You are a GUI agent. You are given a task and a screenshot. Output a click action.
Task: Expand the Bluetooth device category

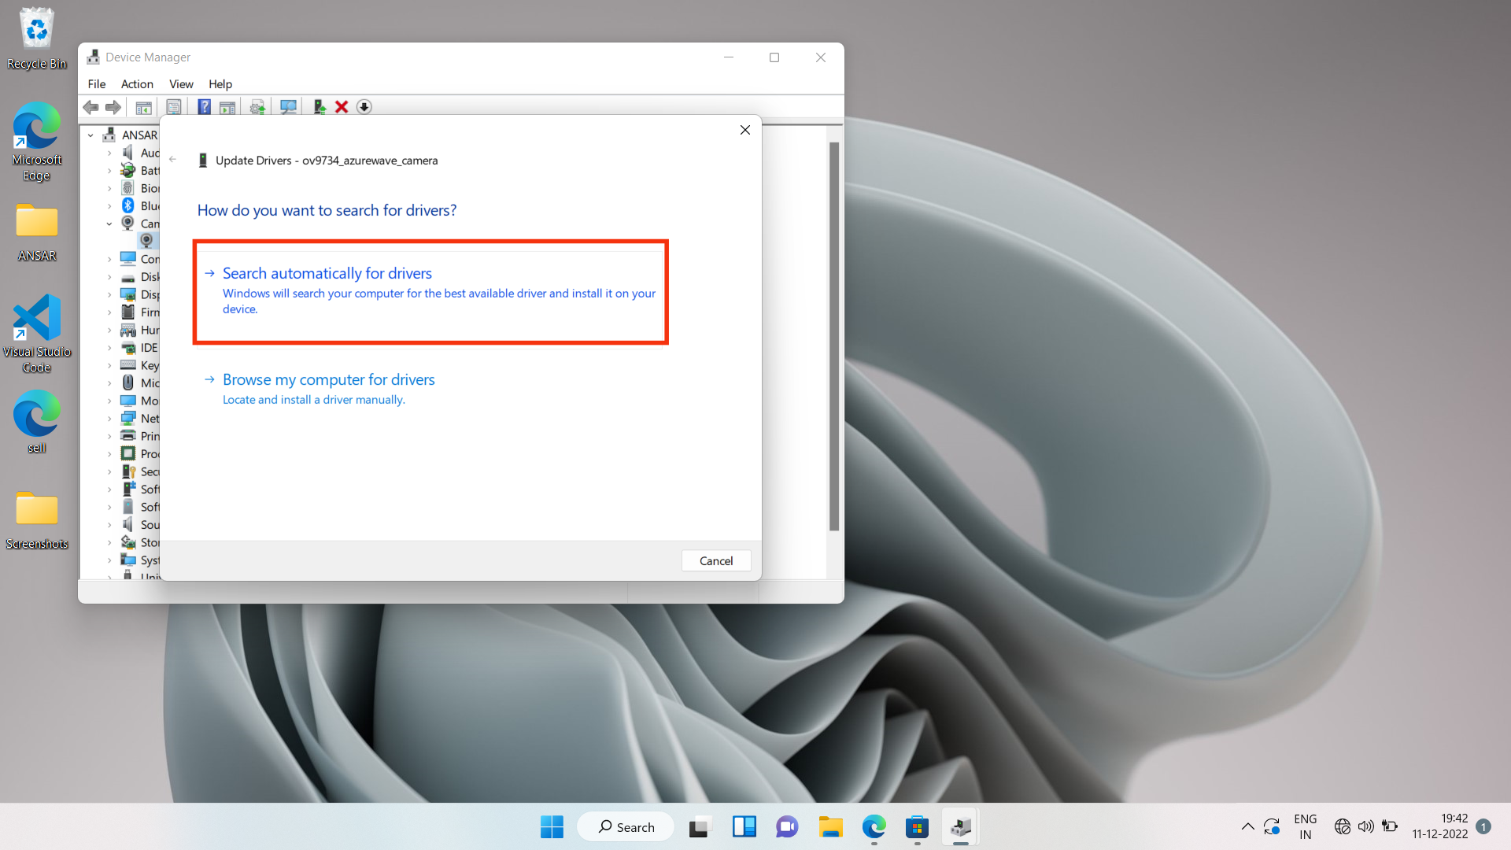[110, 205]
